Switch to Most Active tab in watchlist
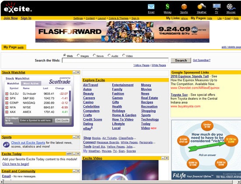The image size is (241, 184). 31,83
